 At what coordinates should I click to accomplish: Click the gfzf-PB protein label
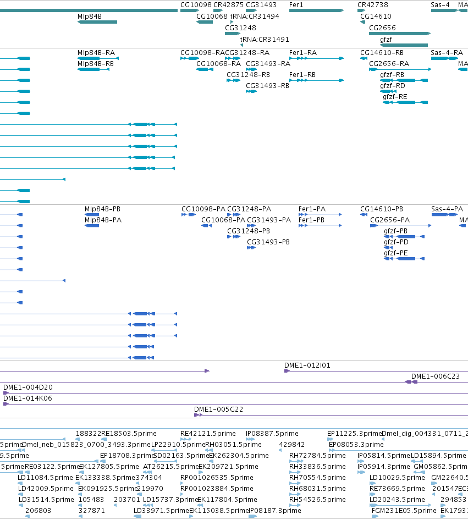coord(395,231)
